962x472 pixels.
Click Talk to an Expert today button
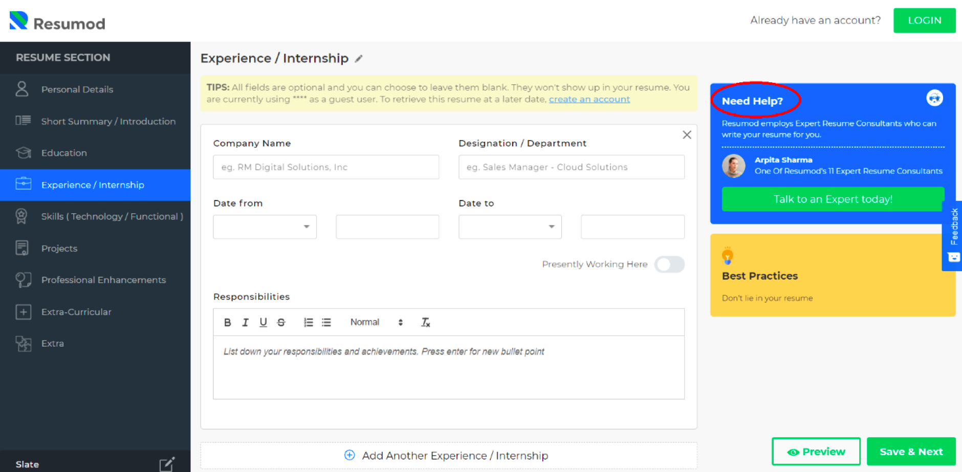pyautogui.click(x=833, y=199)
